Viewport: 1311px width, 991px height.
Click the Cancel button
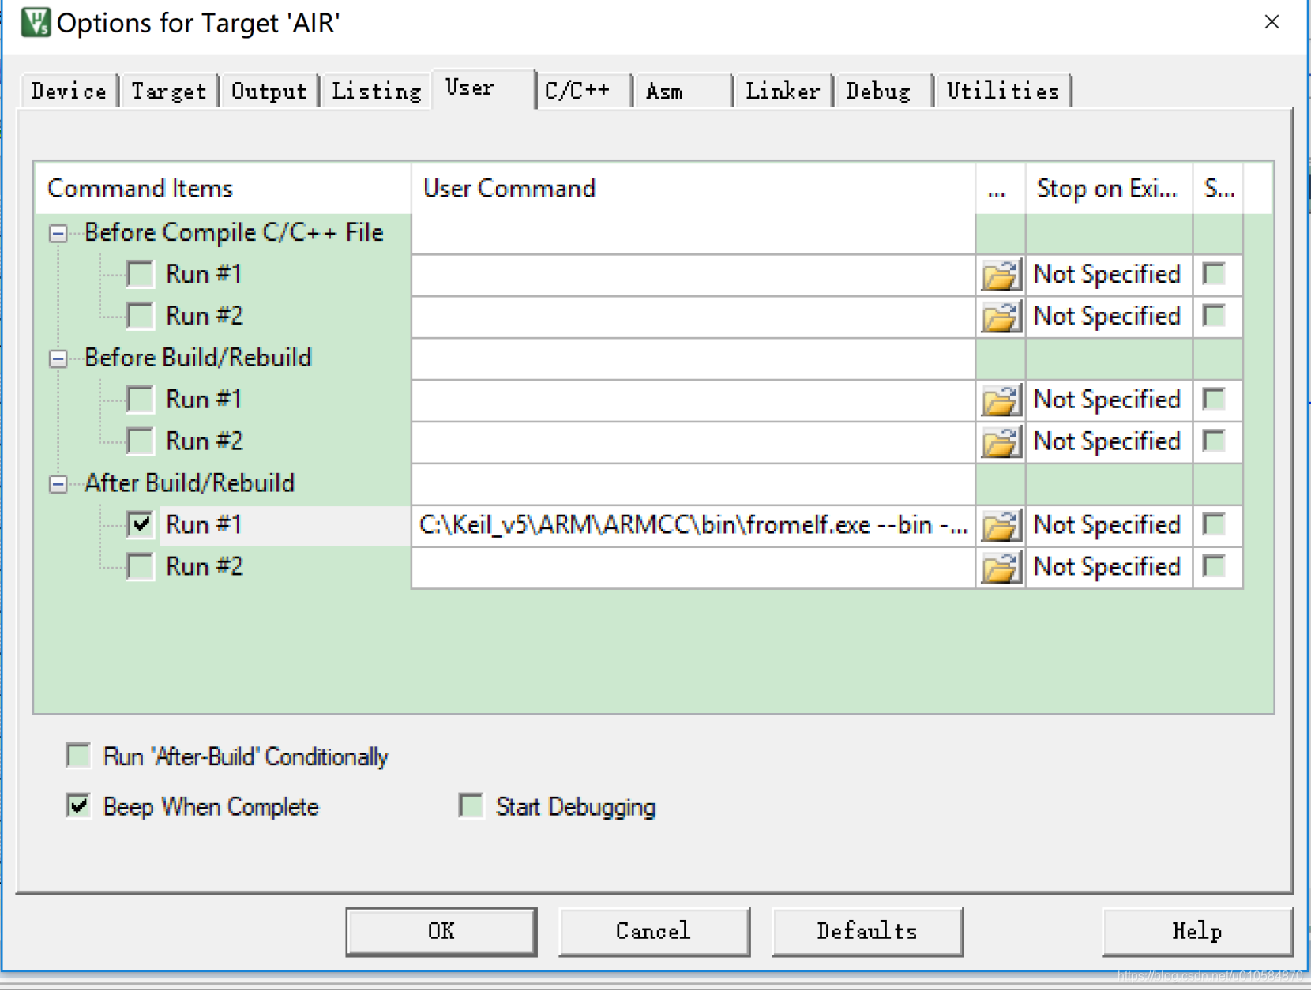654,932
